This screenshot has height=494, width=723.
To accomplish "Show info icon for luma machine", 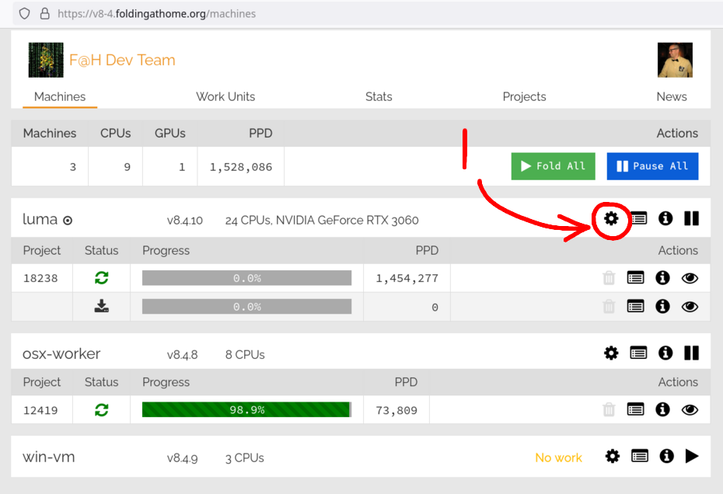I will (665, 218).
